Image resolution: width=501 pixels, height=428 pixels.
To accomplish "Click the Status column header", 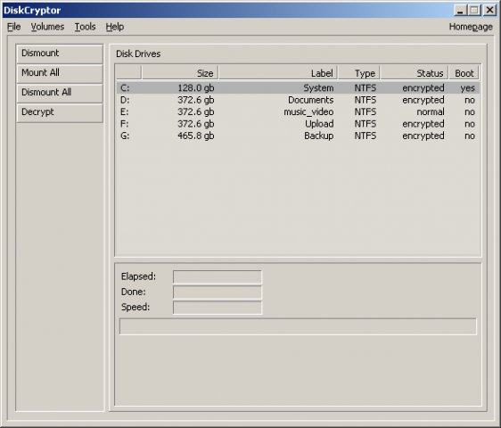I will pyautogui.click(x=415, y=73).
